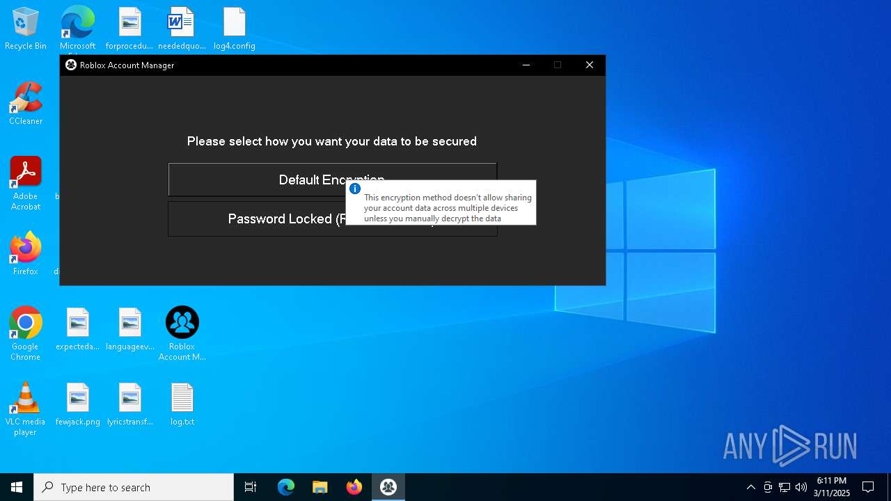Launch Firefox from the taskbar
This screenshot has height=501, width=891.
[x=354, y=487]
